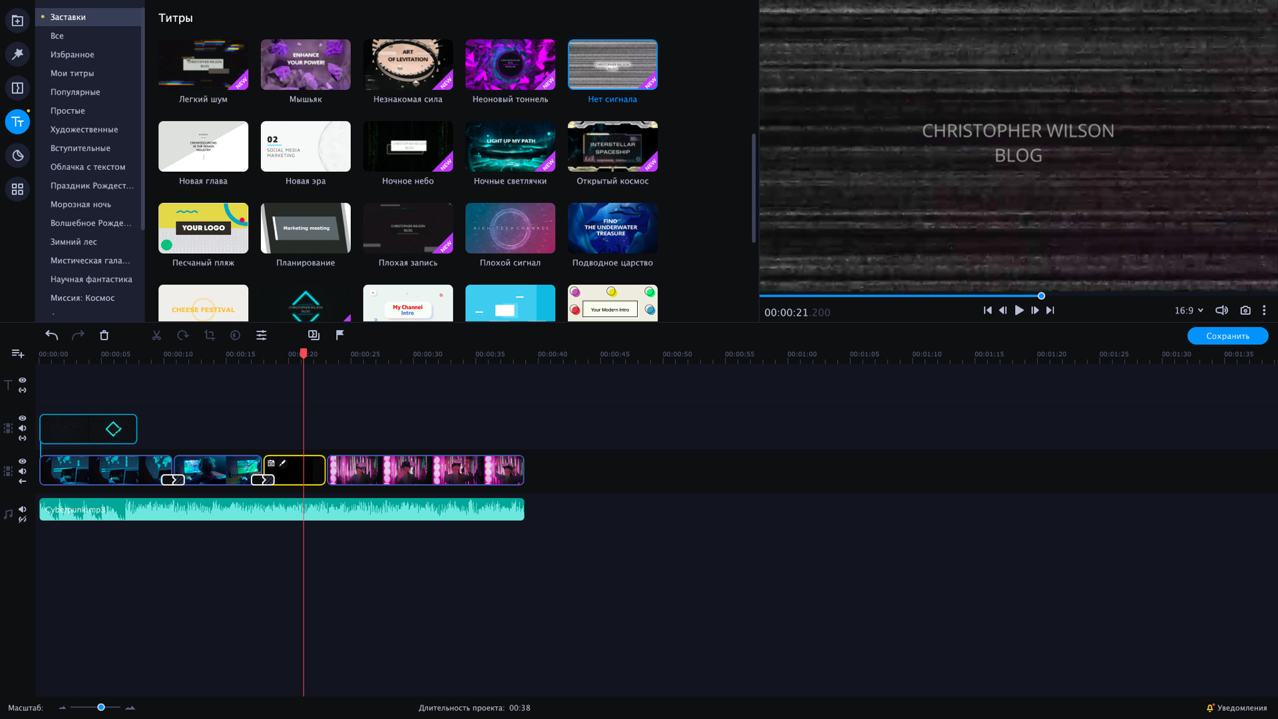The image size is (1278, 719).
Task: Adjust the Масштаб zoom slider handle
Action: click(x=101, y=707)
